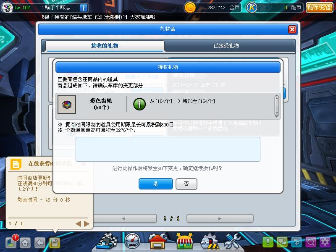Viewport: 336px width, 252px height.
Task: Open the purple magnifier search icon
Action: (311, 242)
